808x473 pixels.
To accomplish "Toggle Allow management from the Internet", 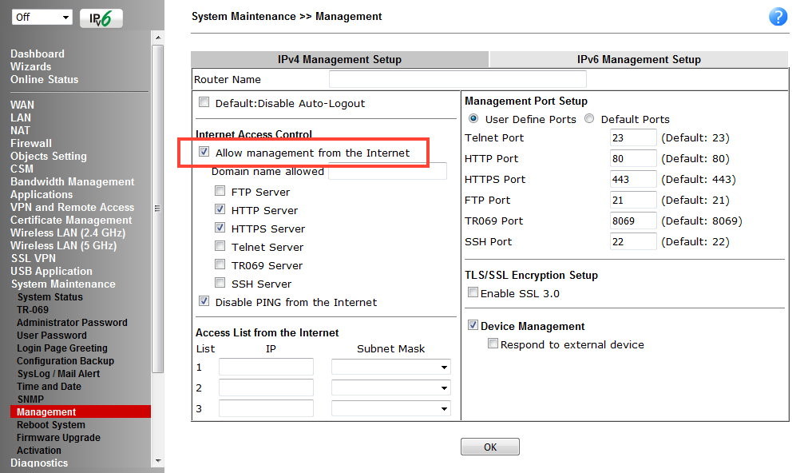I will coord(204,153).
